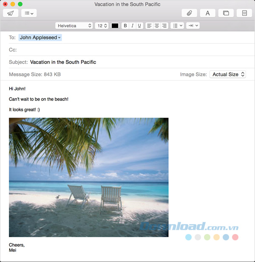This screenshot has width=255, height=262.
Task: Open the header fields list dropdown
Action: 29,13
